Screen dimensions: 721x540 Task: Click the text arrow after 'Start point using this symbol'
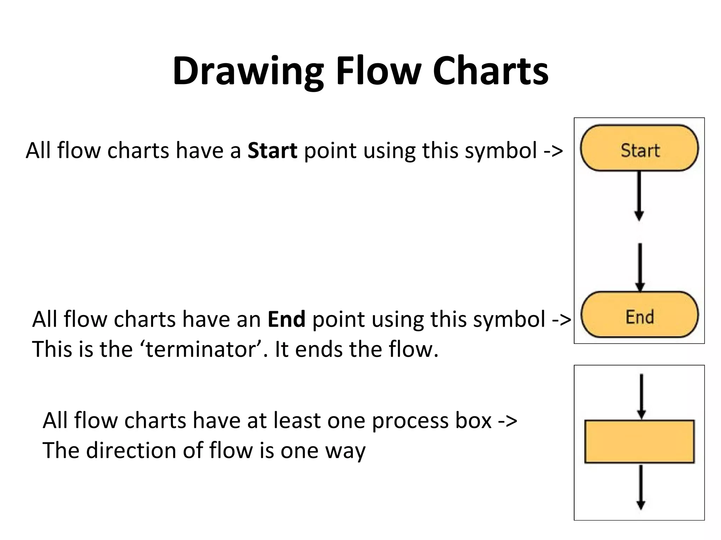pos(553,151)
